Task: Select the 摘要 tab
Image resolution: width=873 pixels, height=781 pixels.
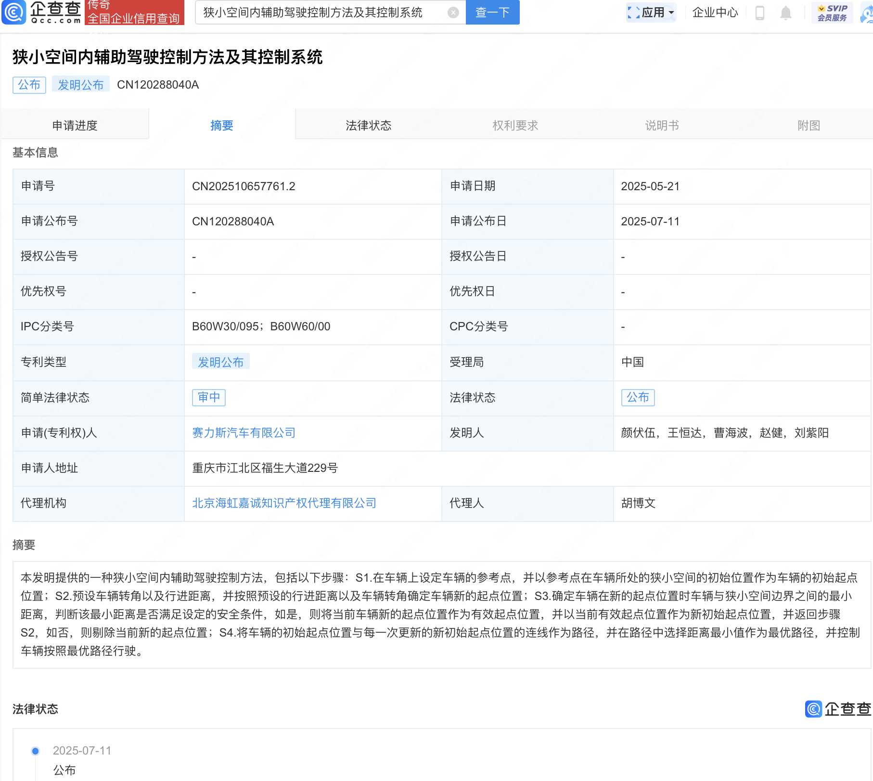Action: point(221,125)
